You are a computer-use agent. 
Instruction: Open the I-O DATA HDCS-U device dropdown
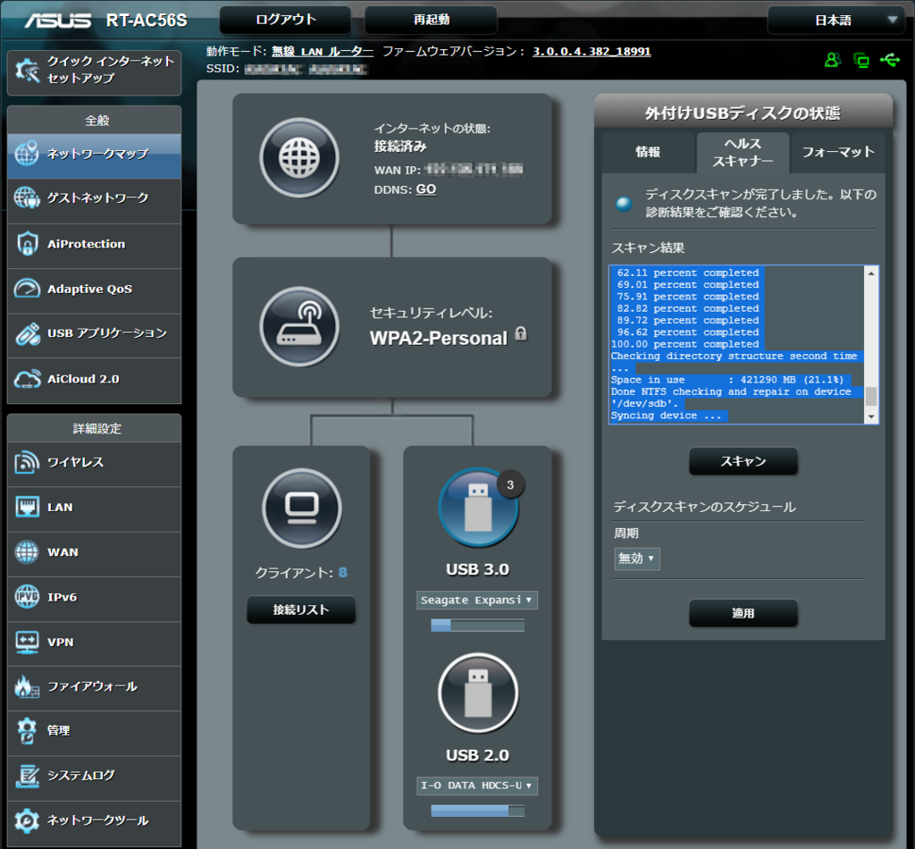[477, 786]
